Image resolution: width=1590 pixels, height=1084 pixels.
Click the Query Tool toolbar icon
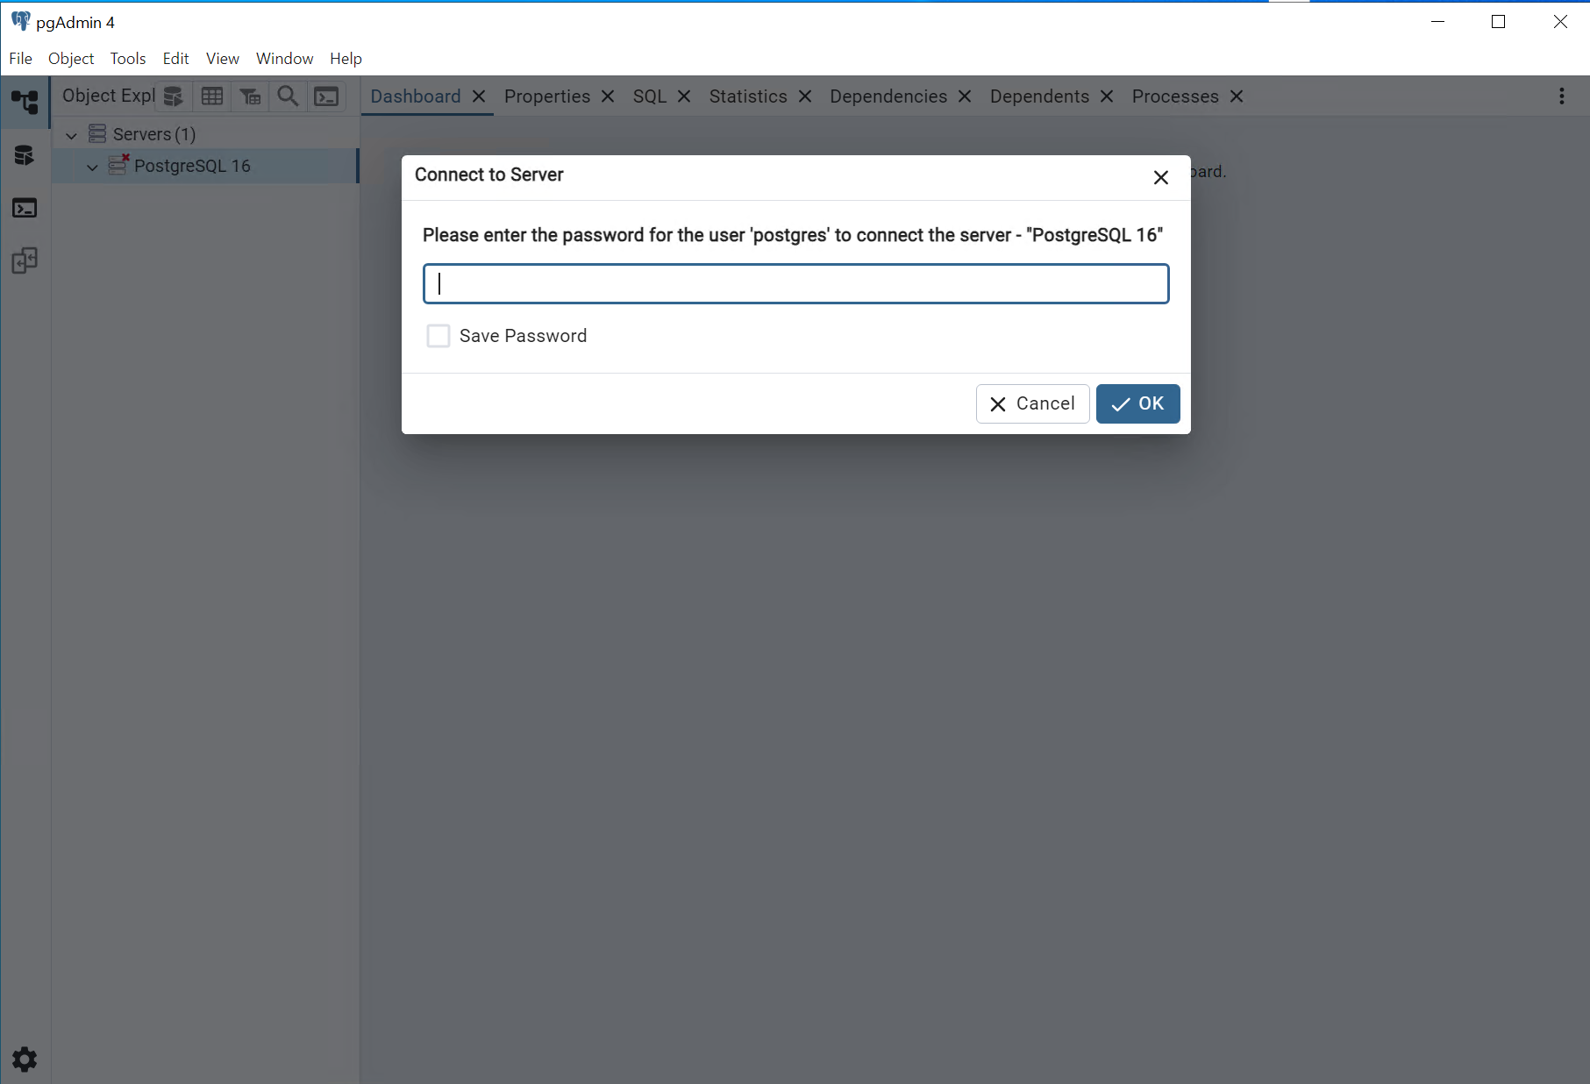point(174,96)
